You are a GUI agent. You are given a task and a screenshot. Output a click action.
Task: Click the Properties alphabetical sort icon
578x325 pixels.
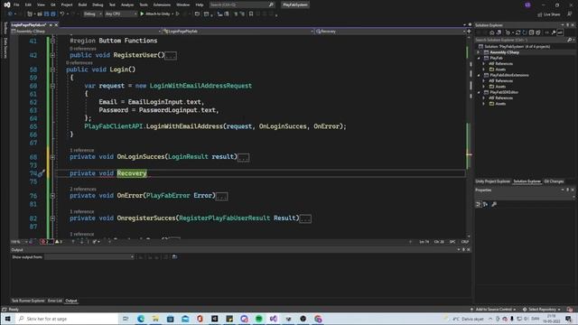[x=486, y=204]
